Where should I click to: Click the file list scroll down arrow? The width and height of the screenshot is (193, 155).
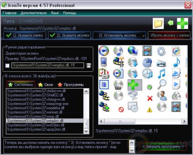point(86,131)
